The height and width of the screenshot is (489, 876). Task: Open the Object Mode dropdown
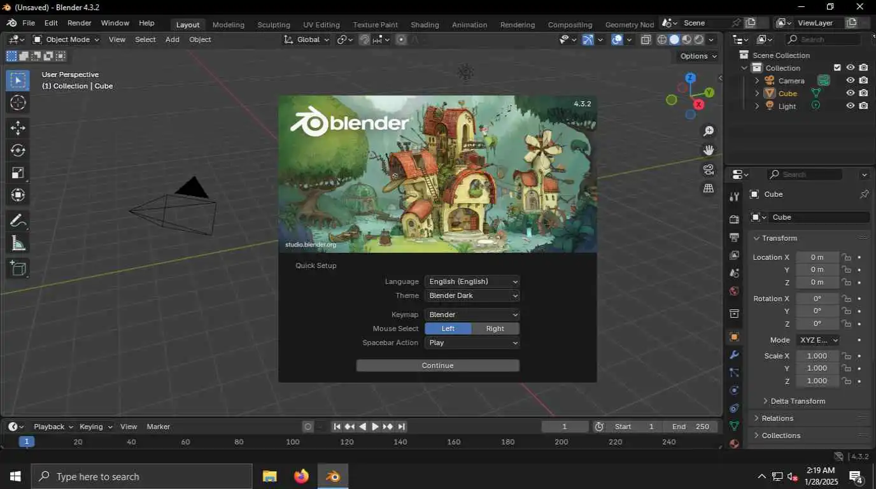pos(66,39)
